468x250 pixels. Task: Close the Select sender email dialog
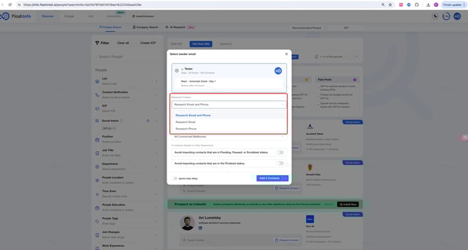[x=286, y=54]
